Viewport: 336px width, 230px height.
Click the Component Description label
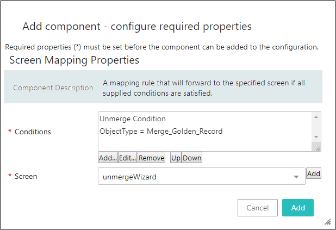pos(53,88)
